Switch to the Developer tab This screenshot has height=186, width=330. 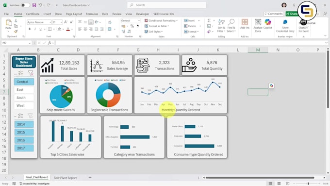(x=143, y=14)
